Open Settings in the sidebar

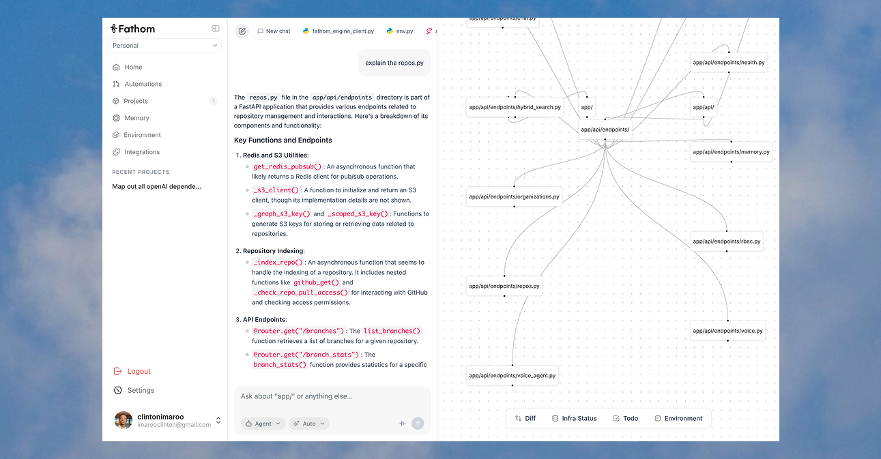point(141,390)
